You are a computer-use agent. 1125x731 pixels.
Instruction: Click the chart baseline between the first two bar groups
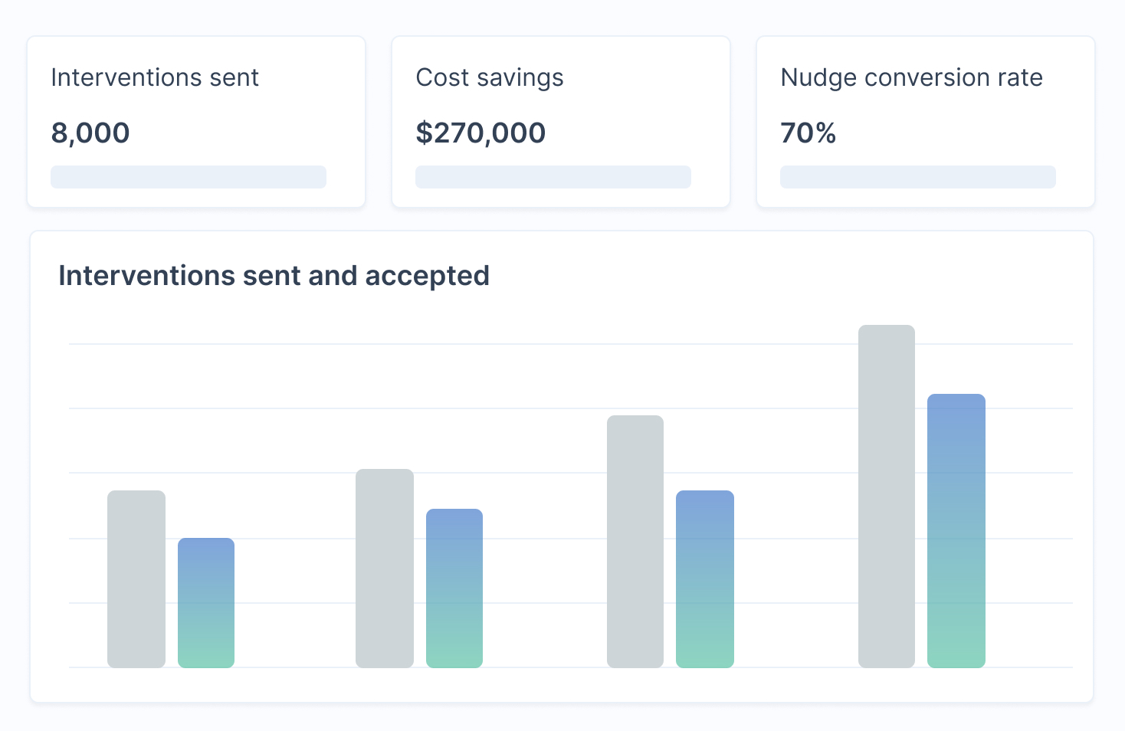[295, 667]
